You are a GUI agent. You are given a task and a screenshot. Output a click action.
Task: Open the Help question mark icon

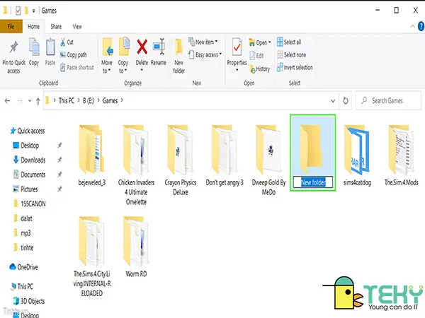[421, 27]
